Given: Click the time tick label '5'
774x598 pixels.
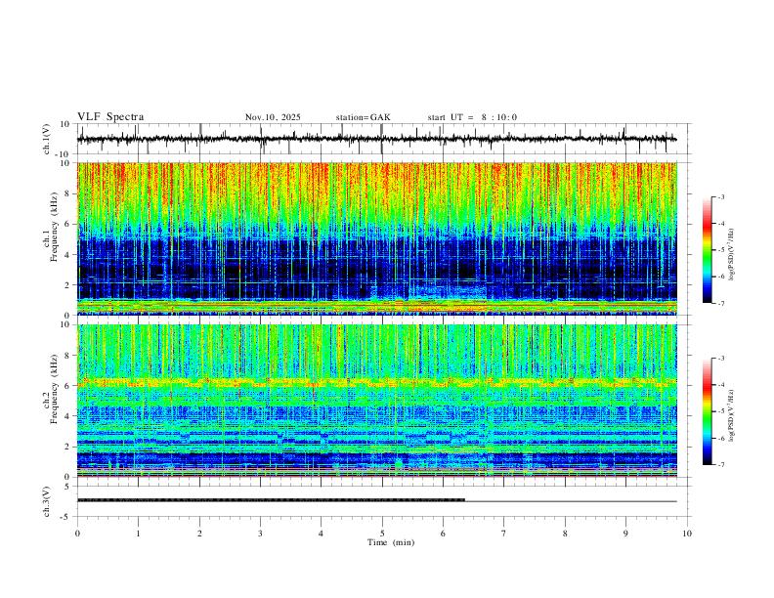Looking at the screenshot, I should 382,534.
